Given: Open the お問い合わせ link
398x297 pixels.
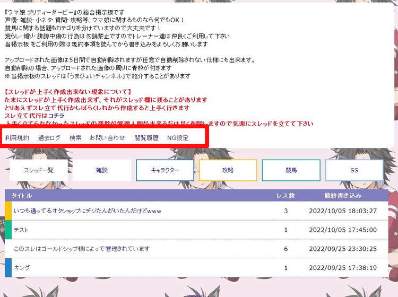Looking at the screenshot, I should pos(107,138).
